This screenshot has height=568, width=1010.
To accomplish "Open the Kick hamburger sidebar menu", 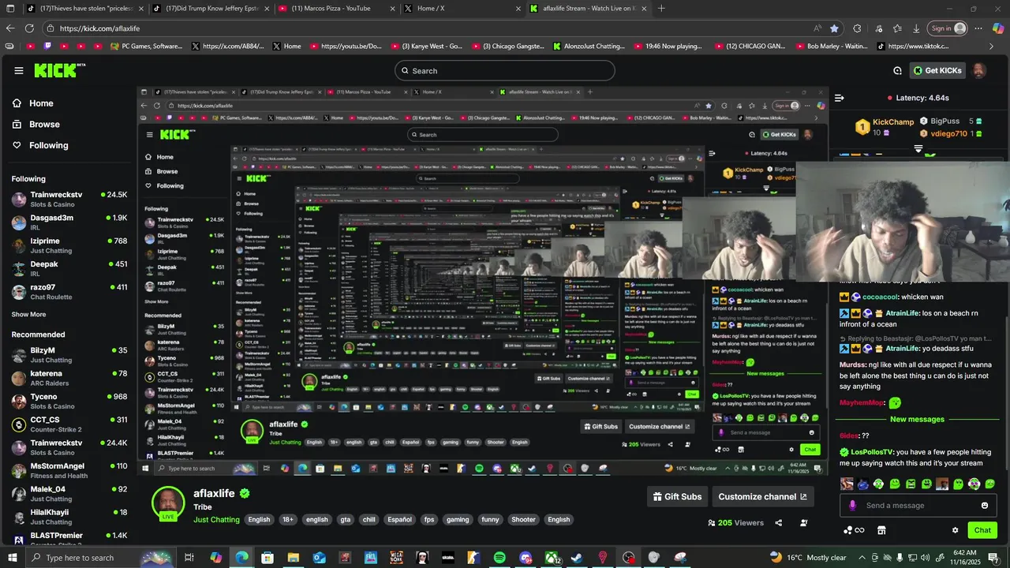I will [19, 70].
